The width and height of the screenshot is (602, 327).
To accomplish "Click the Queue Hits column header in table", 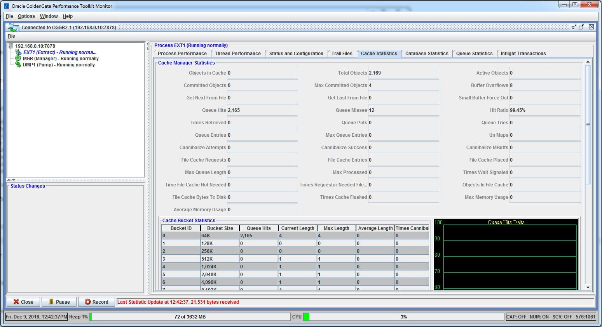I will click(x=258, y=228).
